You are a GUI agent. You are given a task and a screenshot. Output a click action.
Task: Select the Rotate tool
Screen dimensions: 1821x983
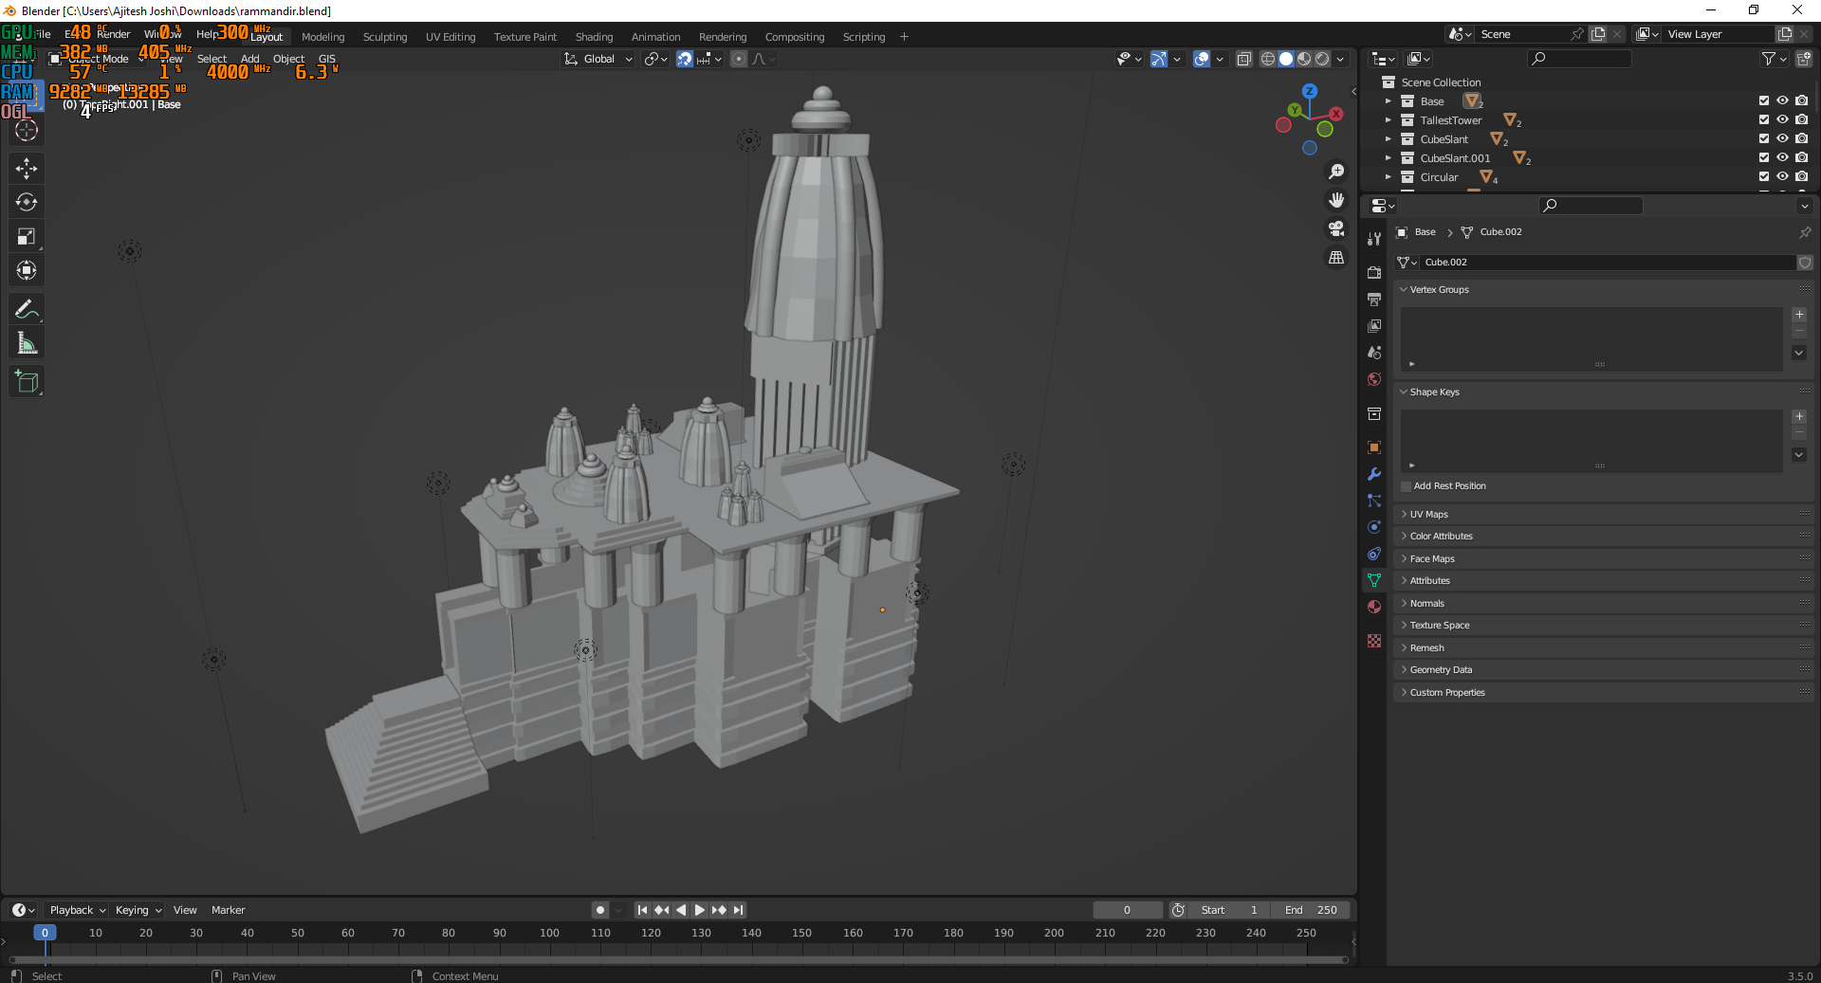tap(27, 202)
